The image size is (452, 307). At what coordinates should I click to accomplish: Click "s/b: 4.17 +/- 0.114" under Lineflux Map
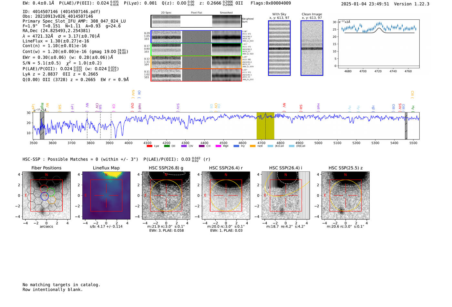point(106,226)
